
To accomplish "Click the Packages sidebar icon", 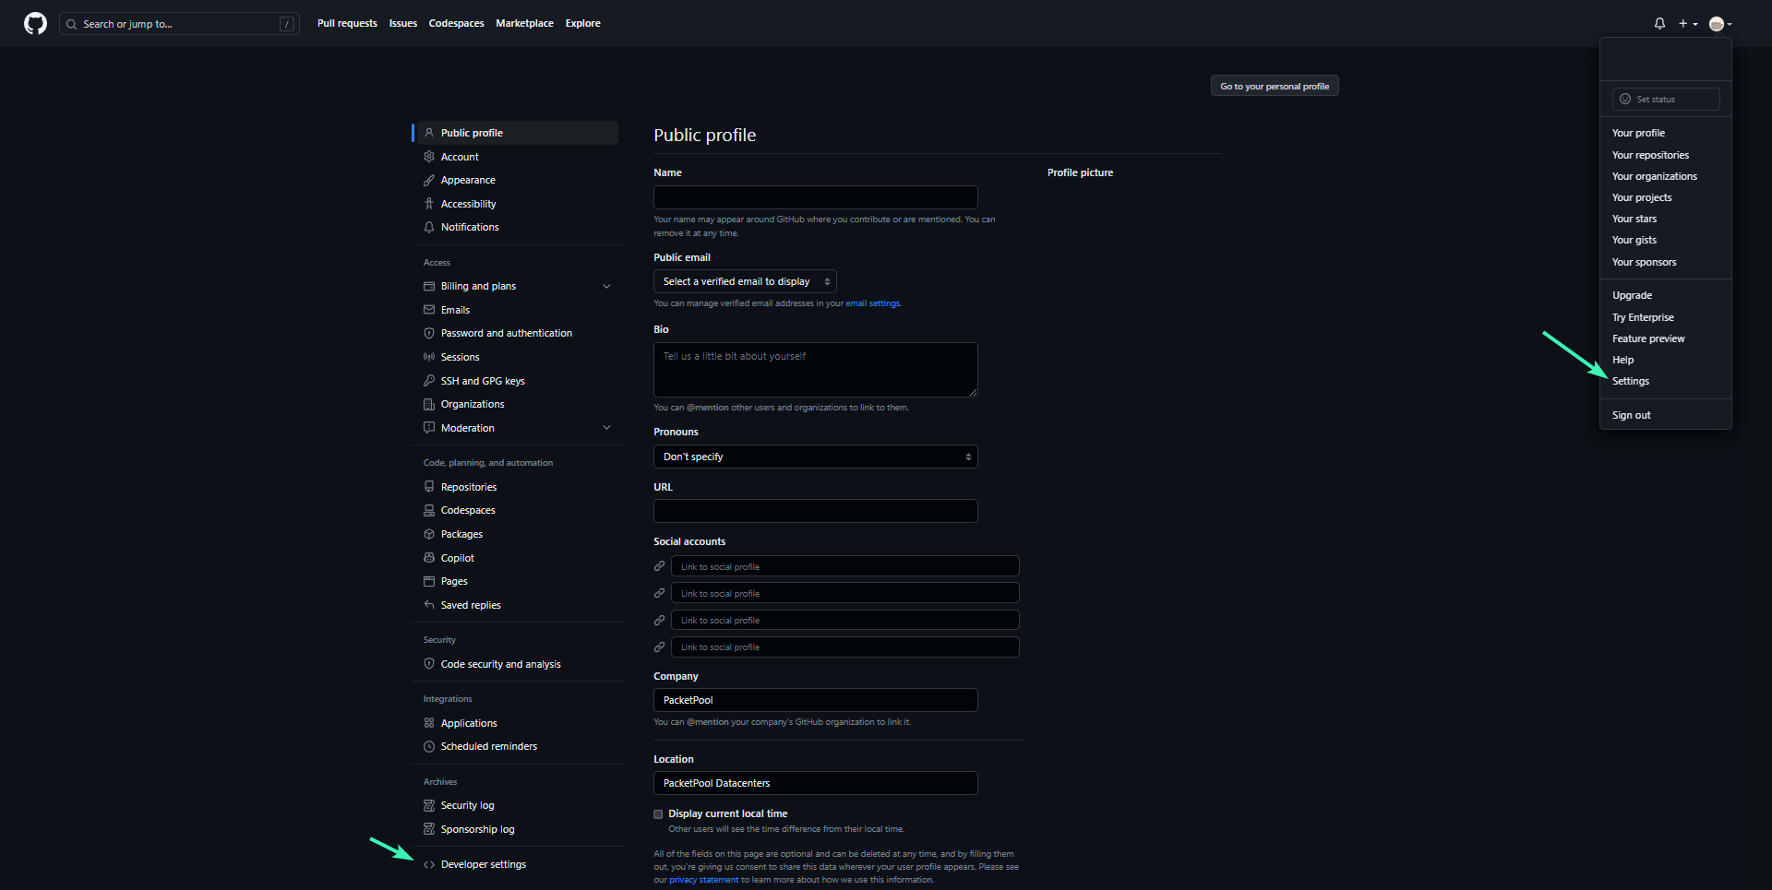I will click(429, 533).
